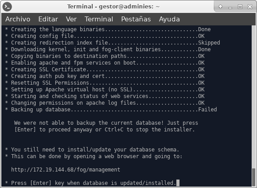Screen dimensions: 257x188
Task: Click the terminal application icon in title bar
Action: click(x=7, y=7)
